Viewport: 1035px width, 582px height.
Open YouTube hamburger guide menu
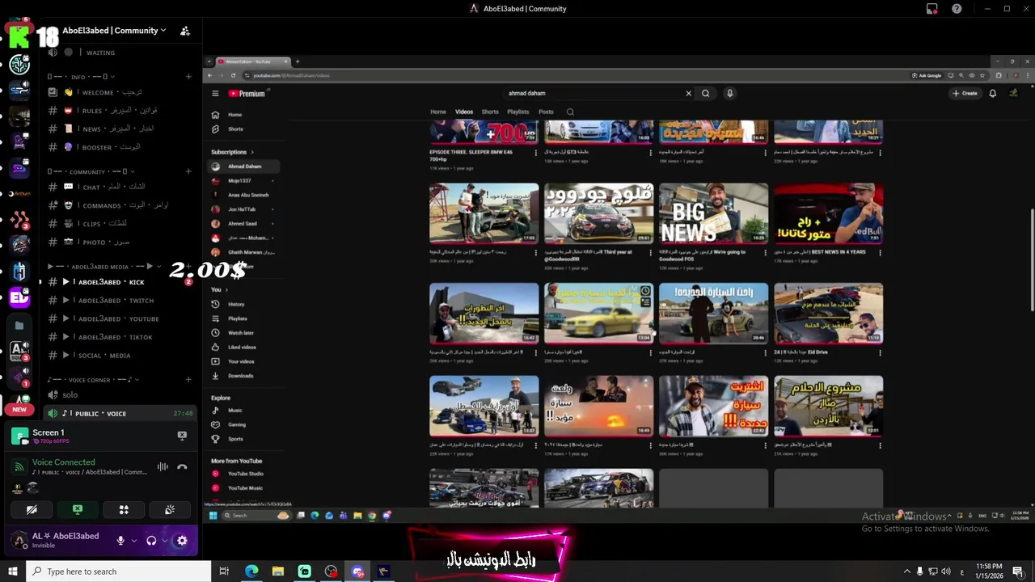point(215,94)
